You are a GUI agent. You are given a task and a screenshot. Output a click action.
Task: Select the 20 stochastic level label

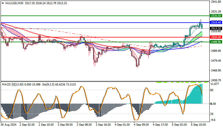(212, 114)
